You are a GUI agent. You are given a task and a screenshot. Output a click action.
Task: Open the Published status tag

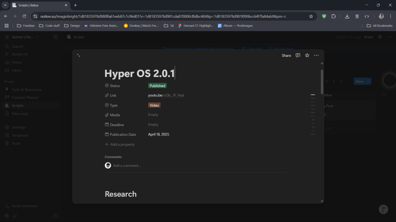pos(157,86)
